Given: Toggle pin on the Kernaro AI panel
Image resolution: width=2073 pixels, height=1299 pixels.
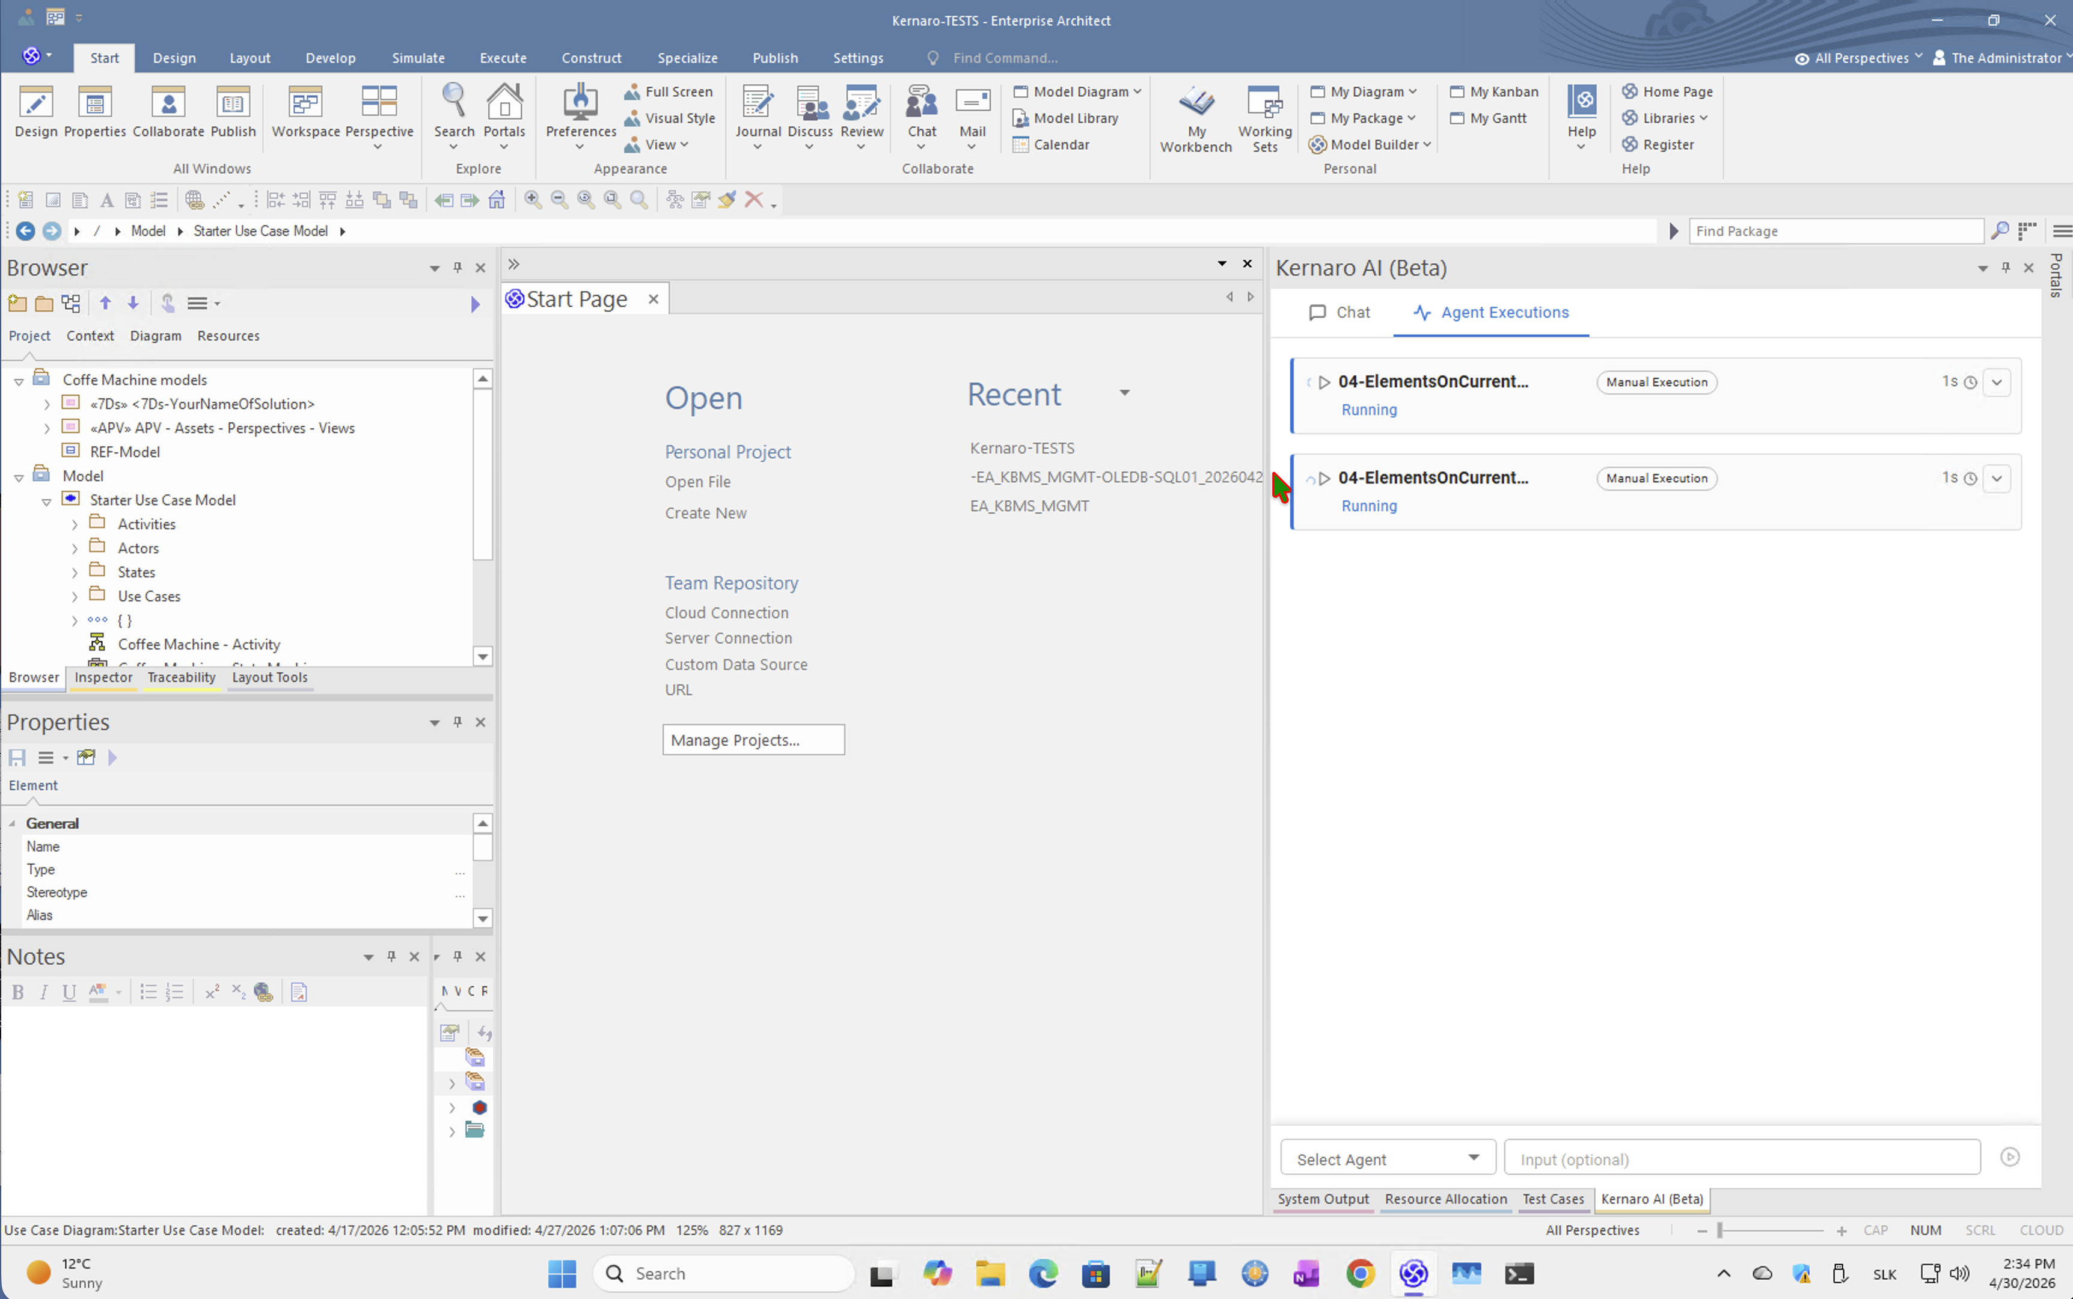Looking at the screenshot, I should click(x=2006, y=268).
